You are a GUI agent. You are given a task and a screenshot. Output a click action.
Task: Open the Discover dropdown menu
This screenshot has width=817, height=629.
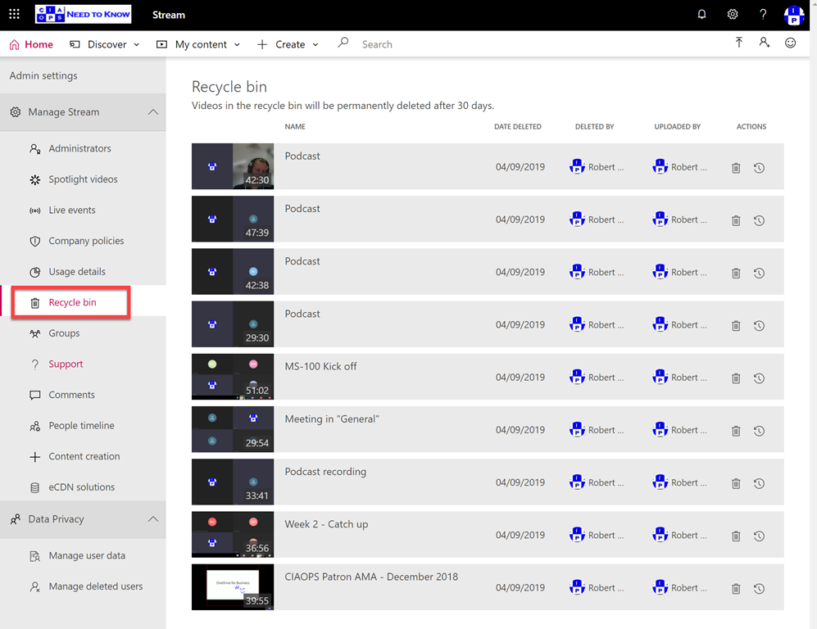[x=104, y=44]
